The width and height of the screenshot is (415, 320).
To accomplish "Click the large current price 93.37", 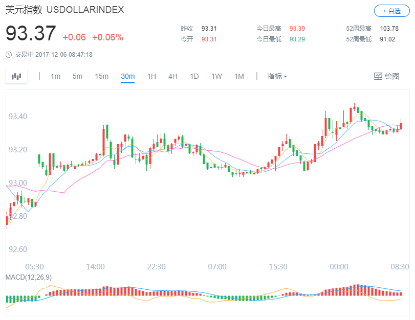I will tap(29, 33).
